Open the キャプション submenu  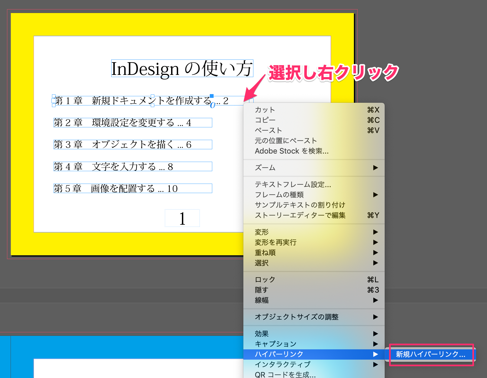(x=314, y=344)
